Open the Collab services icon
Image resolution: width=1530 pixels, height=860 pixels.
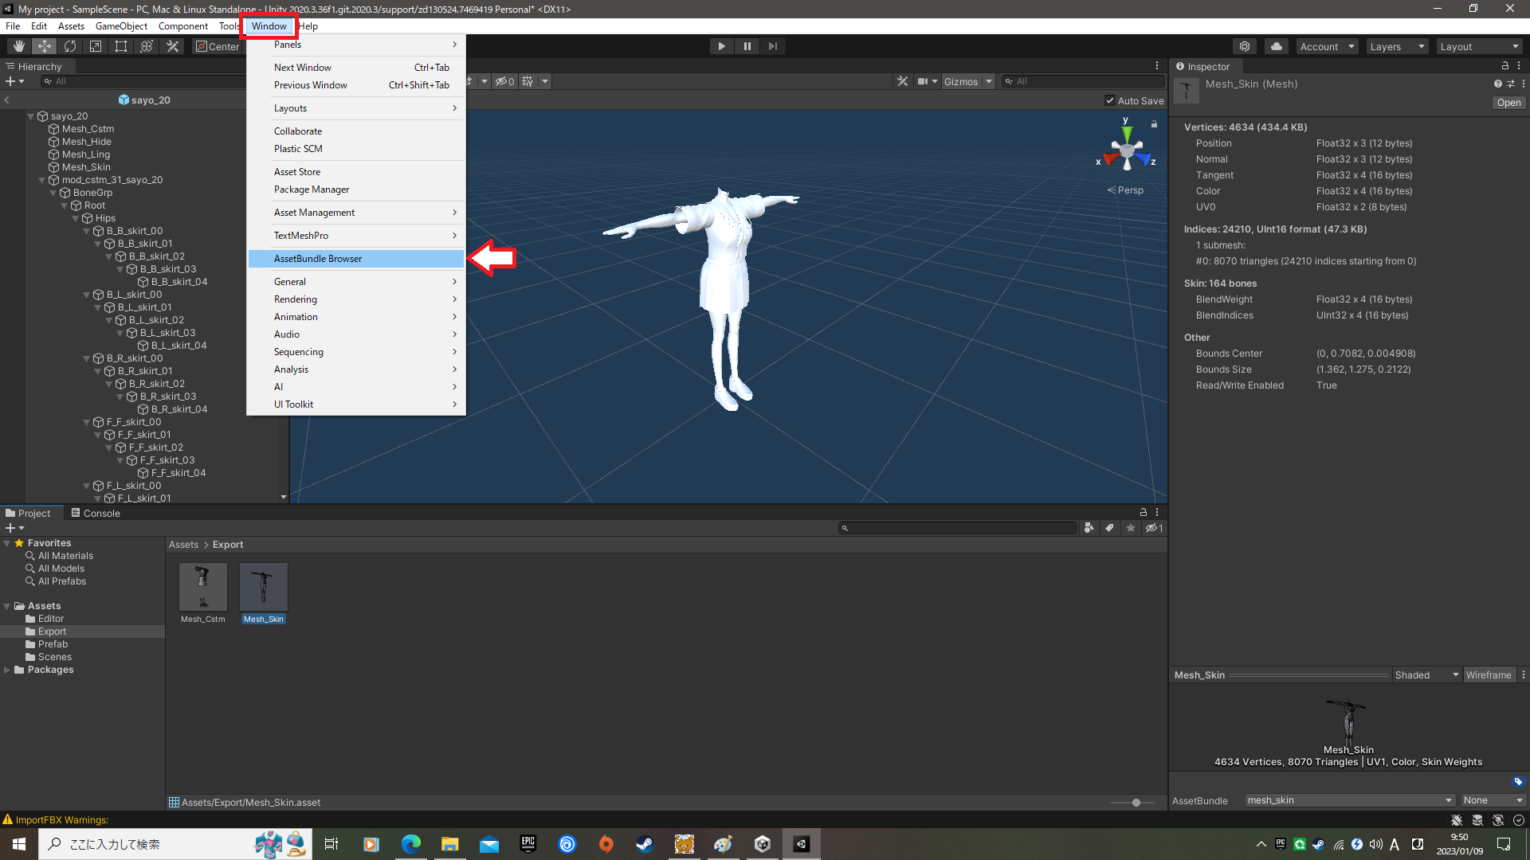coord(1245,46)
